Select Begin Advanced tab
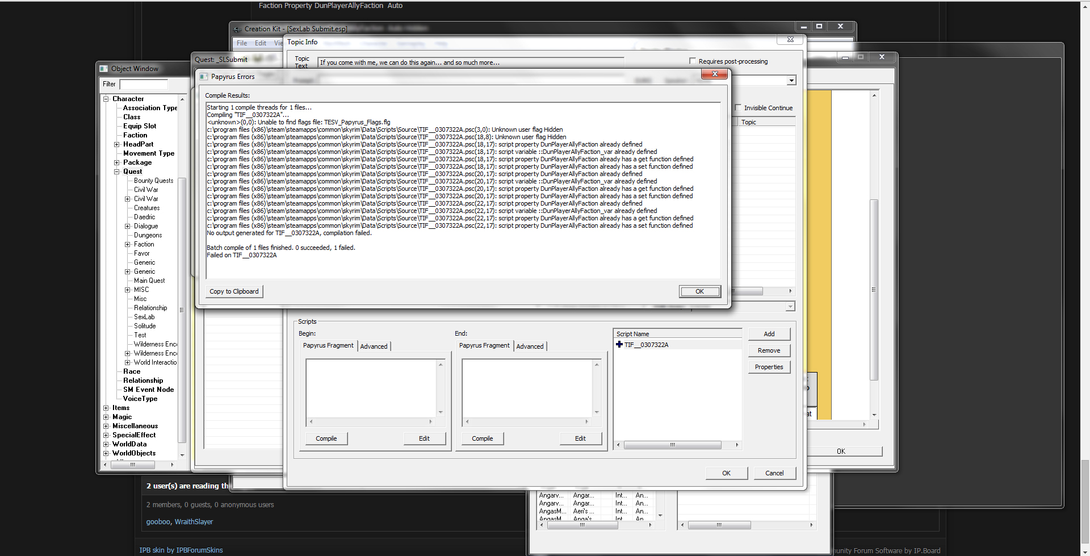The width and height of the screenshot is (1090, 556). pos(374,346)
